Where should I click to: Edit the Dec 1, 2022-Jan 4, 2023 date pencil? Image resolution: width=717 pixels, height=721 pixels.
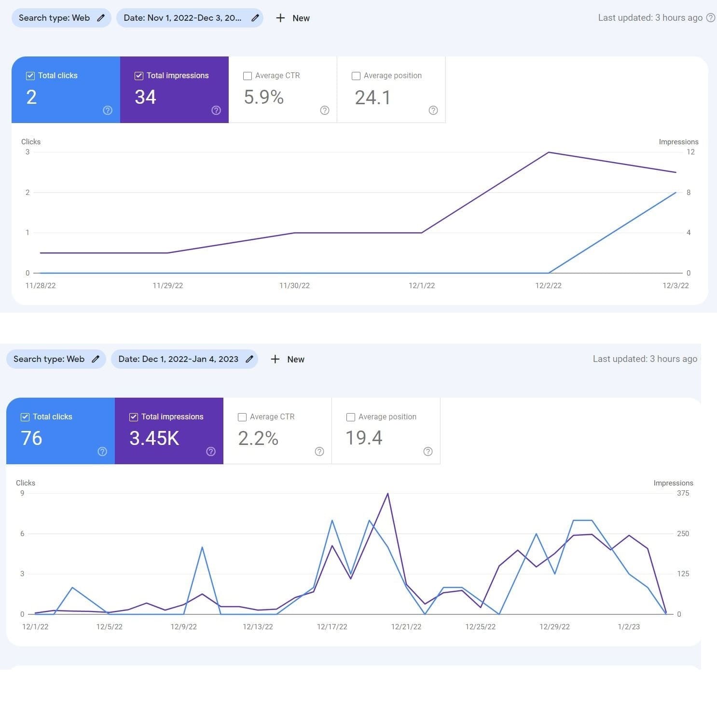pos(249,359)
